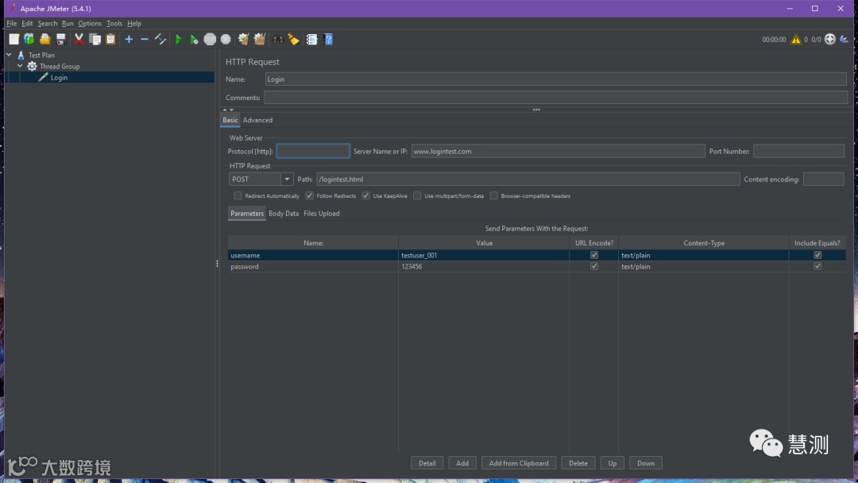This screenshot has width=858, height=483.
Task: Click the Shutdown test icon
Action: [x=226, y=39]
